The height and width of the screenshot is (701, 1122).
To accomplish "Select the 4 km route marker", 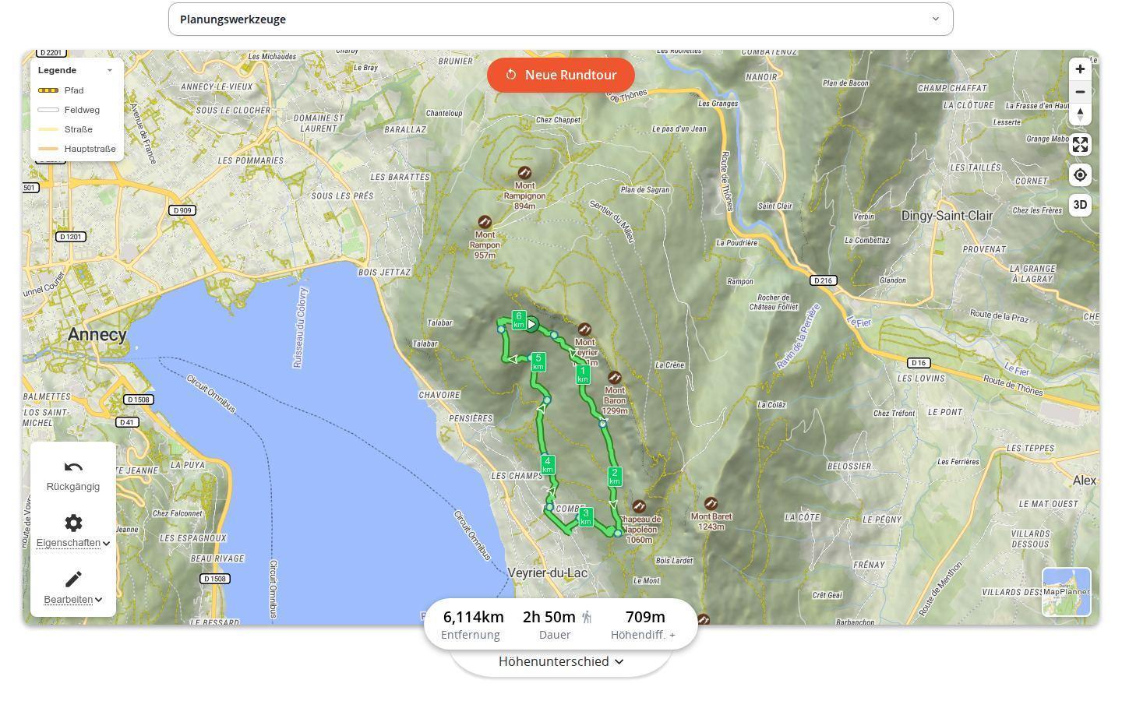I will (548, 465).
